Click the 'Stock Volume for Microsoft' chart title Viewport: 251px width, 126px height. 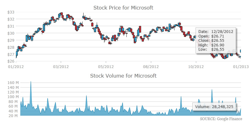(123, 75)
